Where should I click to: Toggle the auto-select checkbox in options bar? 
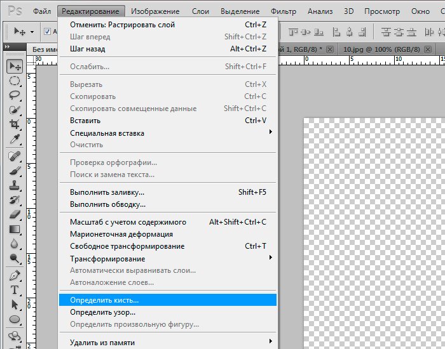pos(48,31)
